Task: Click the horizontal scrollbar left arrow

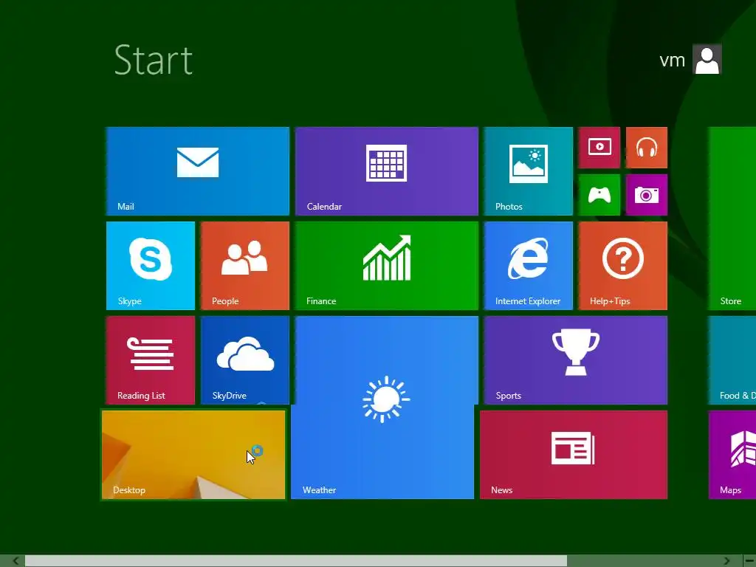Action: click(x=16, y=561)
